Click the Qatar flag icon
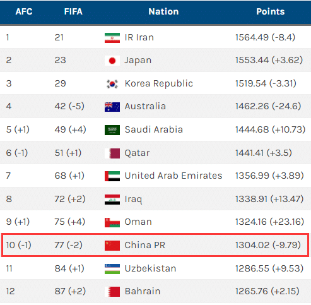Screen dimensions: 311x305 point(112,153)
